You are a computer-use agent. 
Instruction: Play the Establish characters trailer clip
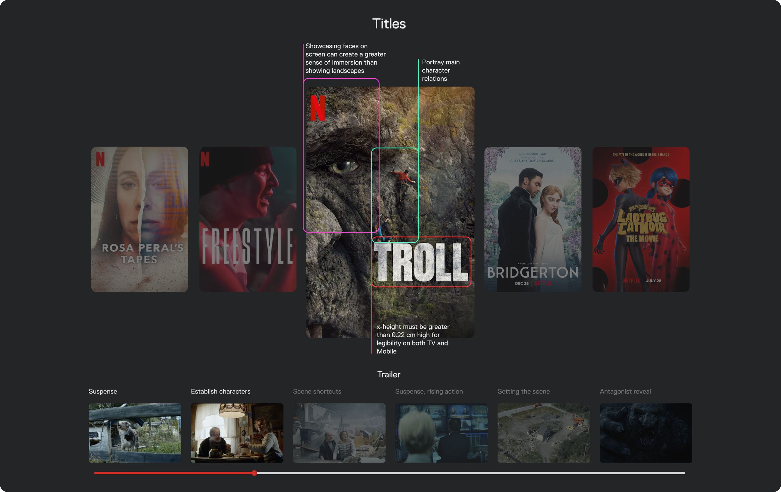(x=237, y=433)
